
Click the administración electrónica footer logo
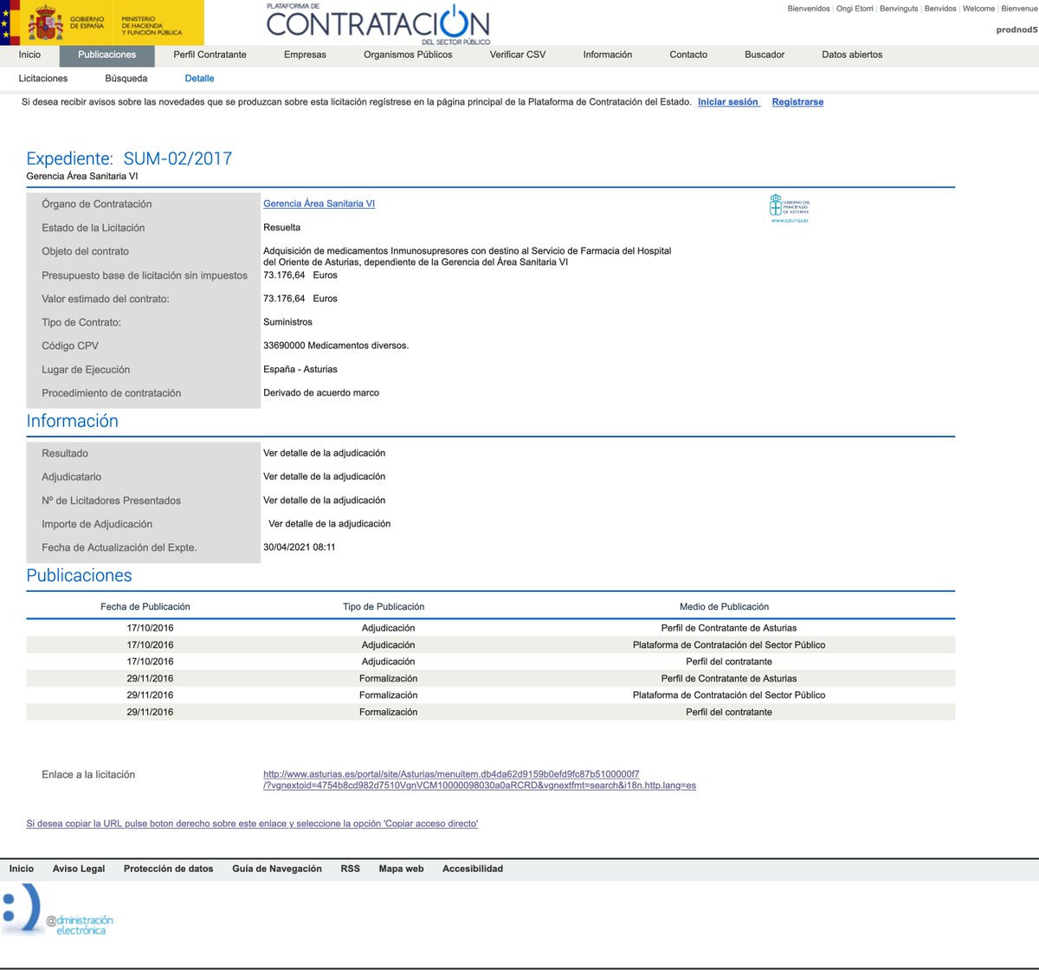click(58, 909)
